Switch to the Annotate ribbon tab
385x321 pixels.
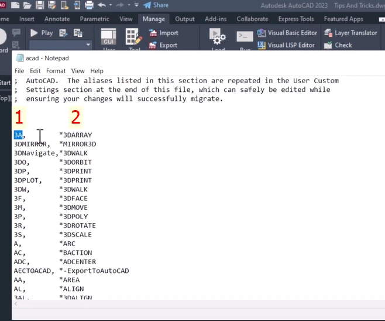pos(57,19)
